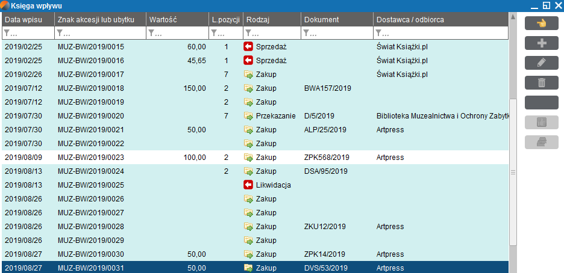This screenshot has width=564, height=273.
Task: Click Zakup folder icon in row MUZ-BW/2019/0022
Action: click(248, 144)
